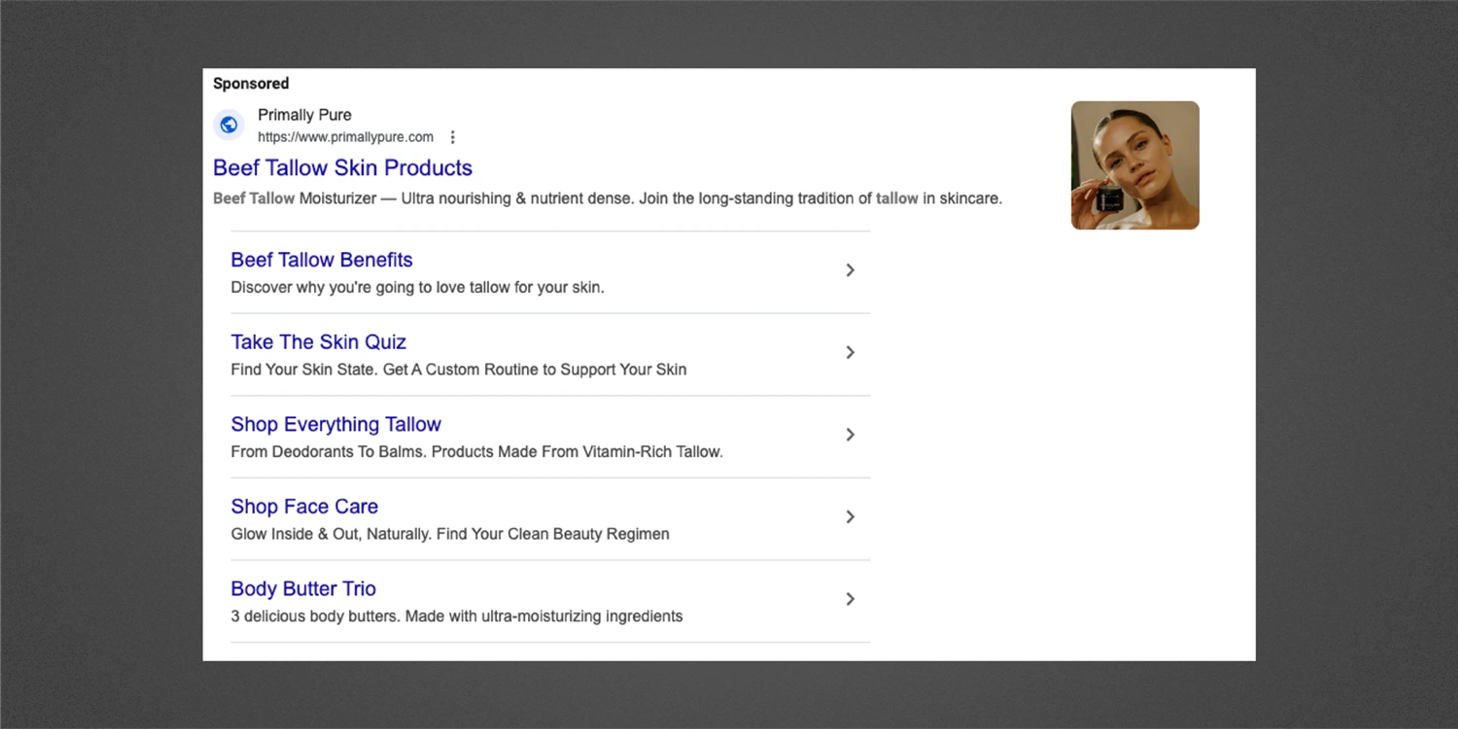Viewport: 1458px width, 729px height.
Task: Open the Take The Skin Quiz link
Action: tap(318, 342)
